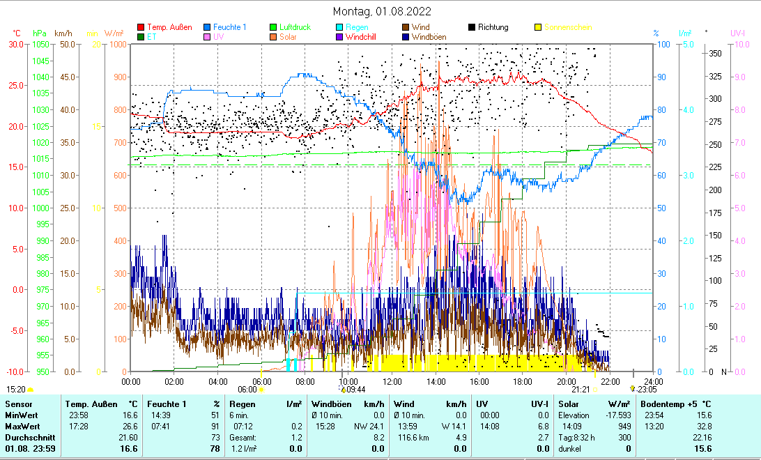Click the marker icon beside 23:05
The height and width of the screenshot is (460, 761).
pyautogui.click(x=632, y=389)
